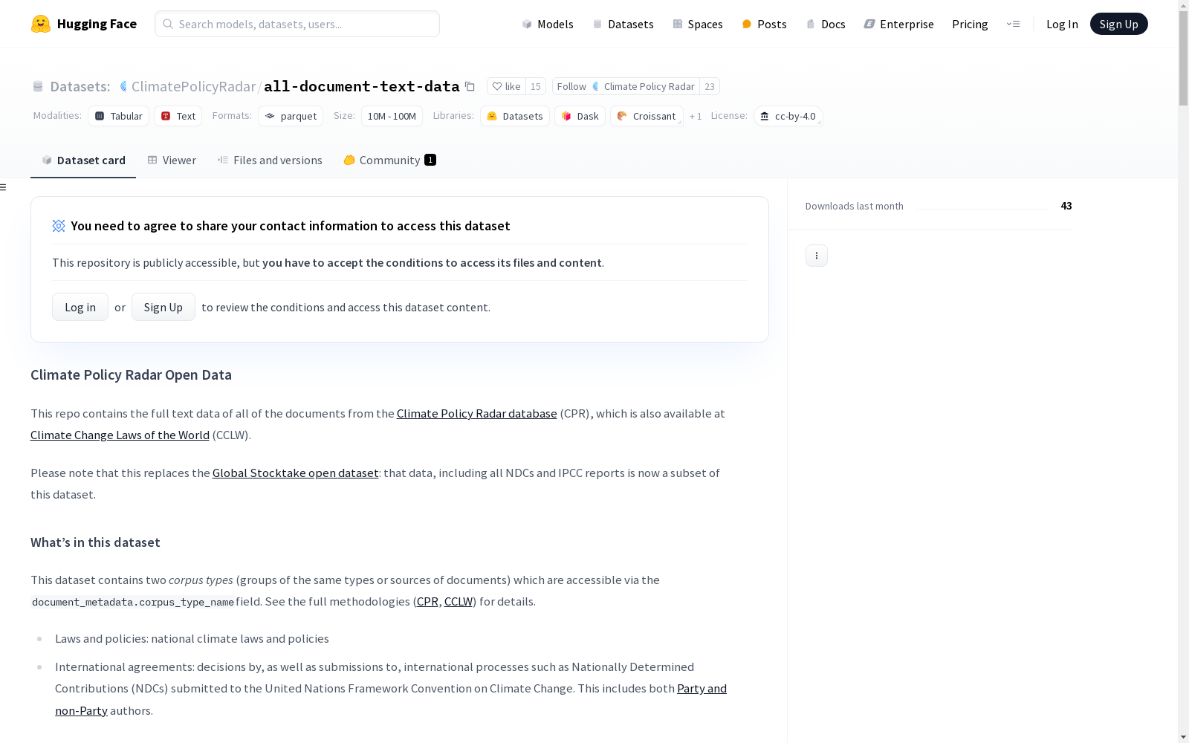The image size is (1189, 743).
Task: Open the three-dot options menu under Downloads
Action: (x=817, y=256)
